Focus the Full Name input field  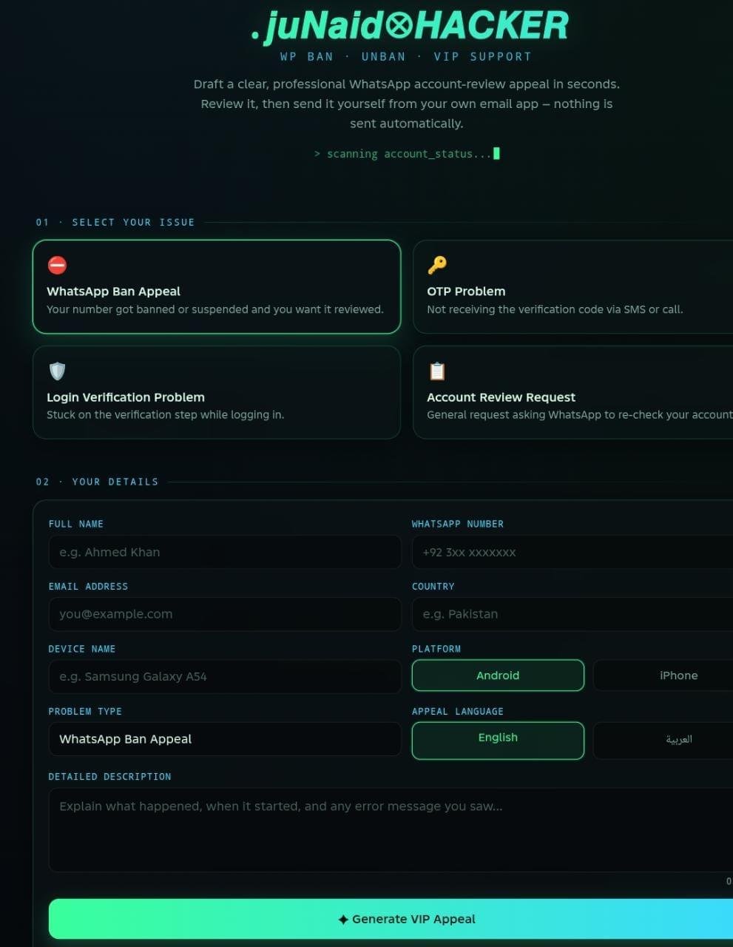point(225,552)
